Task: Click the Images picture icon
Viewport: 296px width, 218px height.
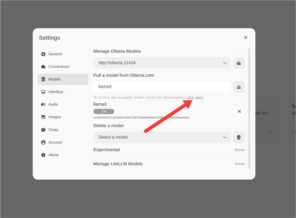Action: pyautogui.click(x=43, y=117)
